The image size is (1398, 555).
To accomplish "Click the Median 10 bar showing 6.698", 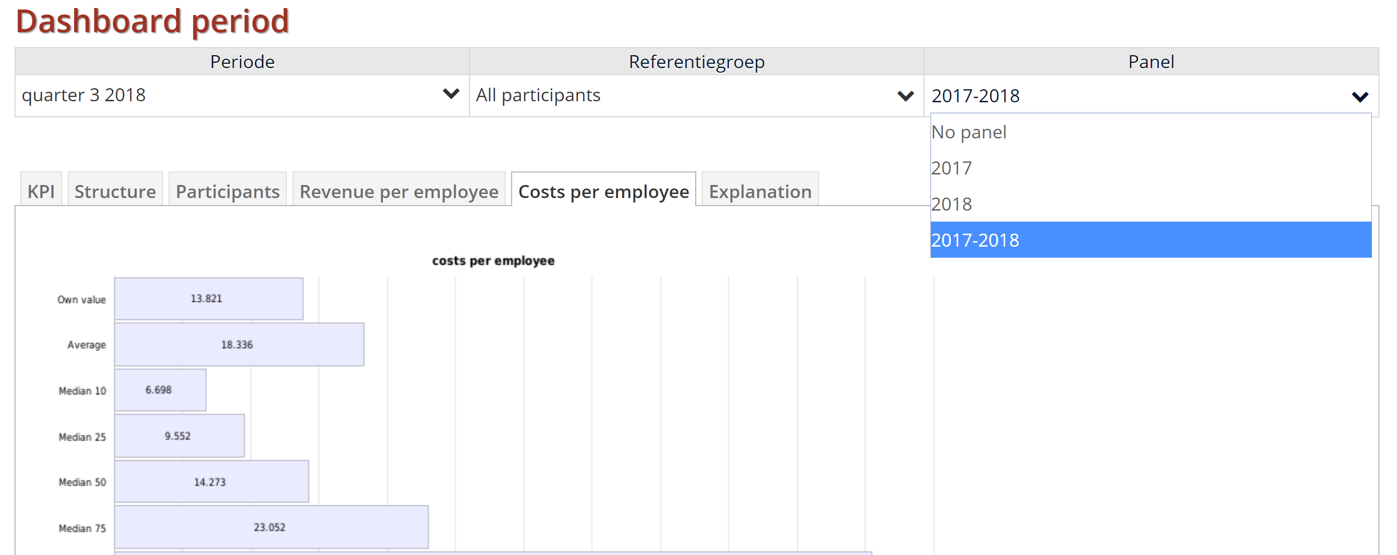I will click(x=160, y=390).
